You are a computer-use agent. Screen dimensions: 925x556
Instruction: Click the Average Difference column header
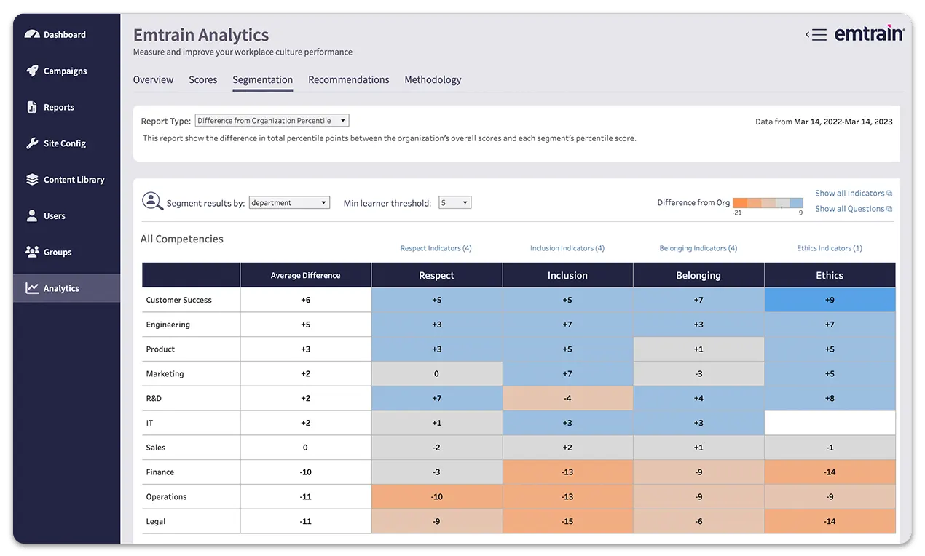pyautogui.click(x=305, y=275)
